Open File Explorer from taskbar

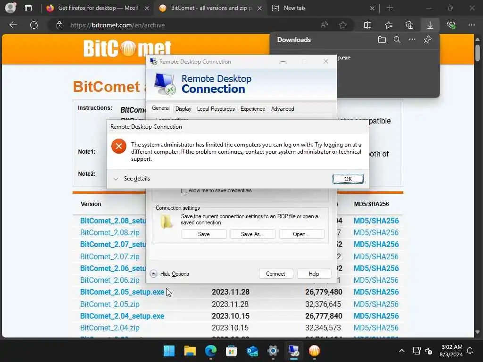click(x=190, y=351)
